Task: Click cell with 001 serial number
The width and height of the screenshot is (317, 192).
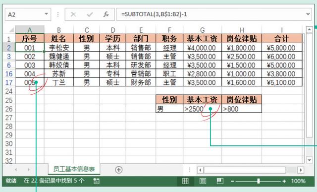Action: [30, 48]
